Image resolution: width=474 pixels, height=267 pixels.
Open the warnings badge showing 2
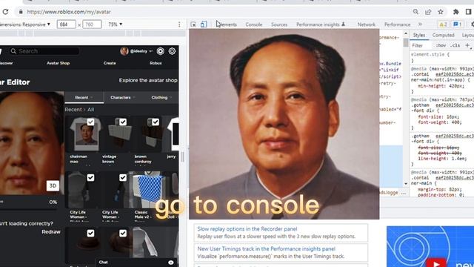pos(443,24)
